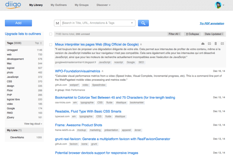Collapse annotations chevron beside WPO-Foundation/visualmetrics
The height and width of the screenshot is (155, 233).
point(103,71)
